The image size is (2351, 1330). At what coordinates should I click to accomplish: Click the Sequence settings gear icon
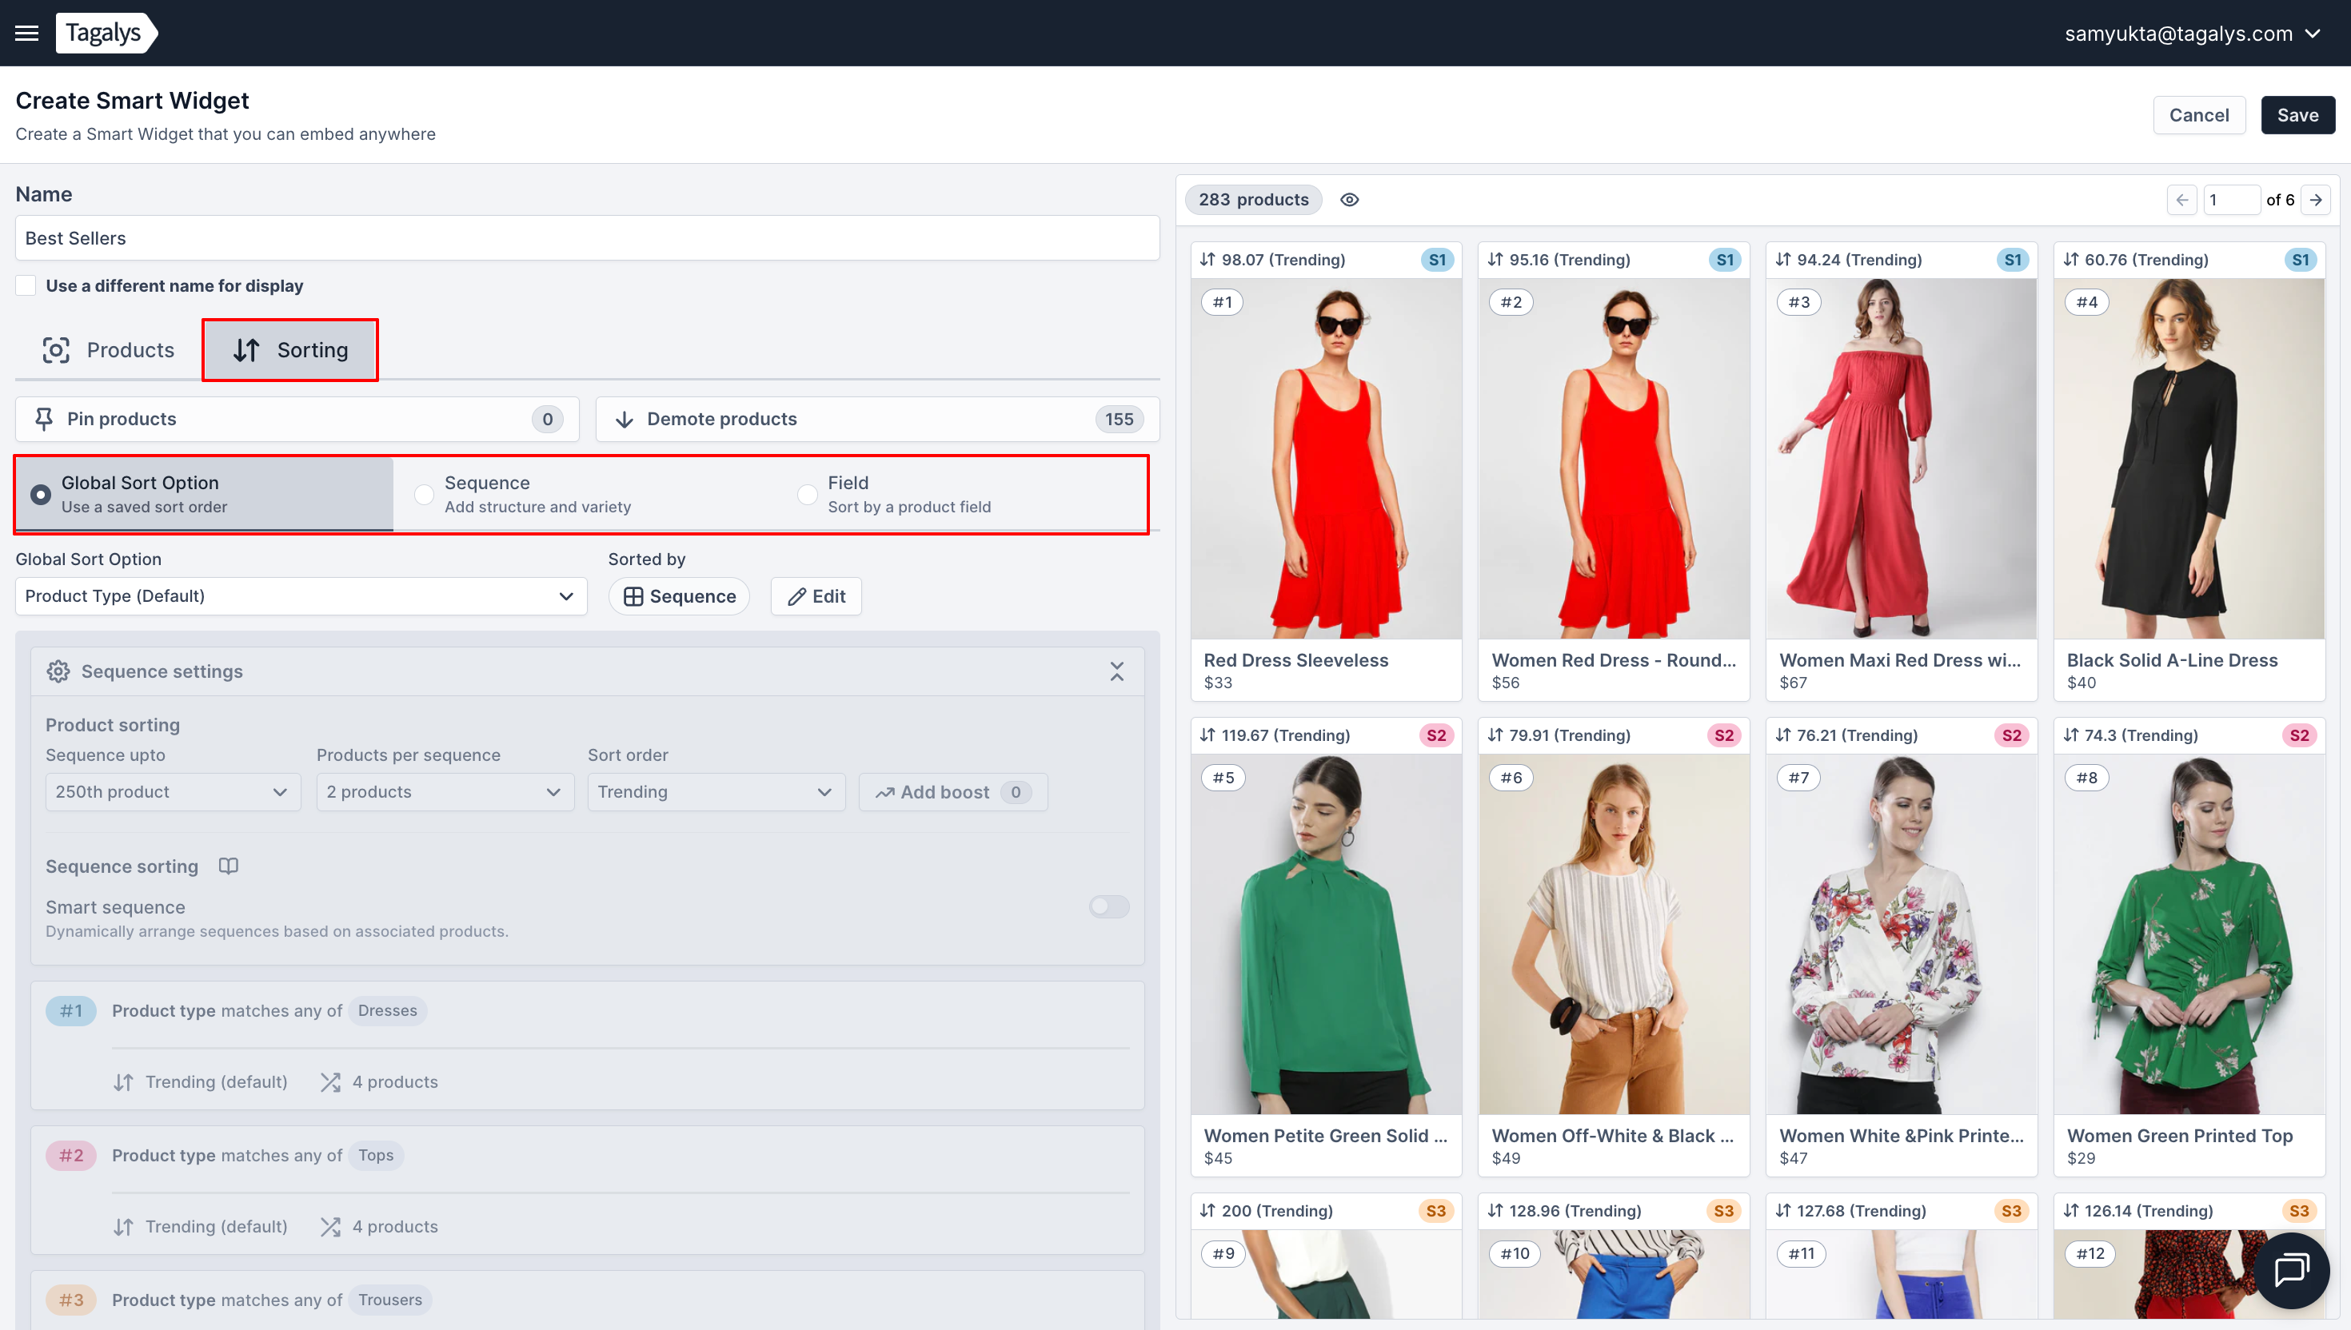(x=58, y=671)
